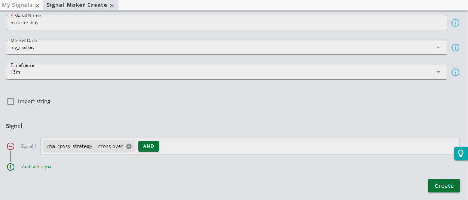The image size is (468, 200).
Task: Remove Signal 1 with red minus icon
Action: (x=11, y=146)
